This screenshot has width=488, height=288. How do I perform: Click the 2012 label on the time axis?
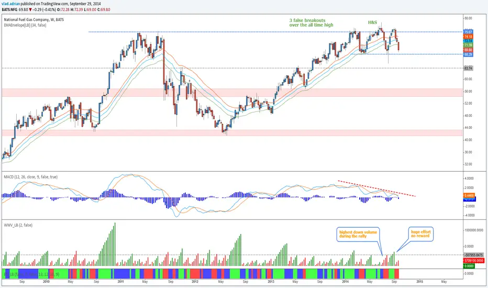(195, 282)
